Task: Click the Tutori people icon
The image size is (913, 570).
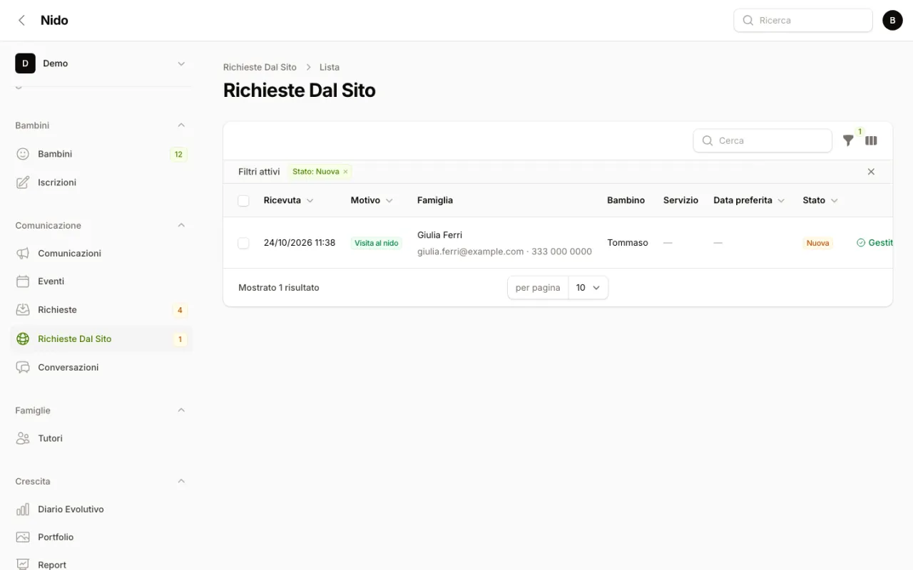Action: click(23, 438)
